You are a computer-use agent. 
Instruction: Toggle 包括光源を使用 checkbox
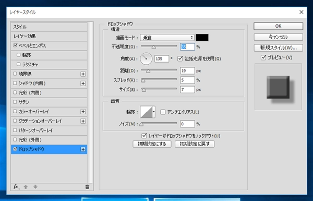coord(180,58)
